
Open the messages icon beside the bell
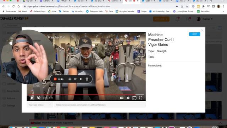click(188, 19)
